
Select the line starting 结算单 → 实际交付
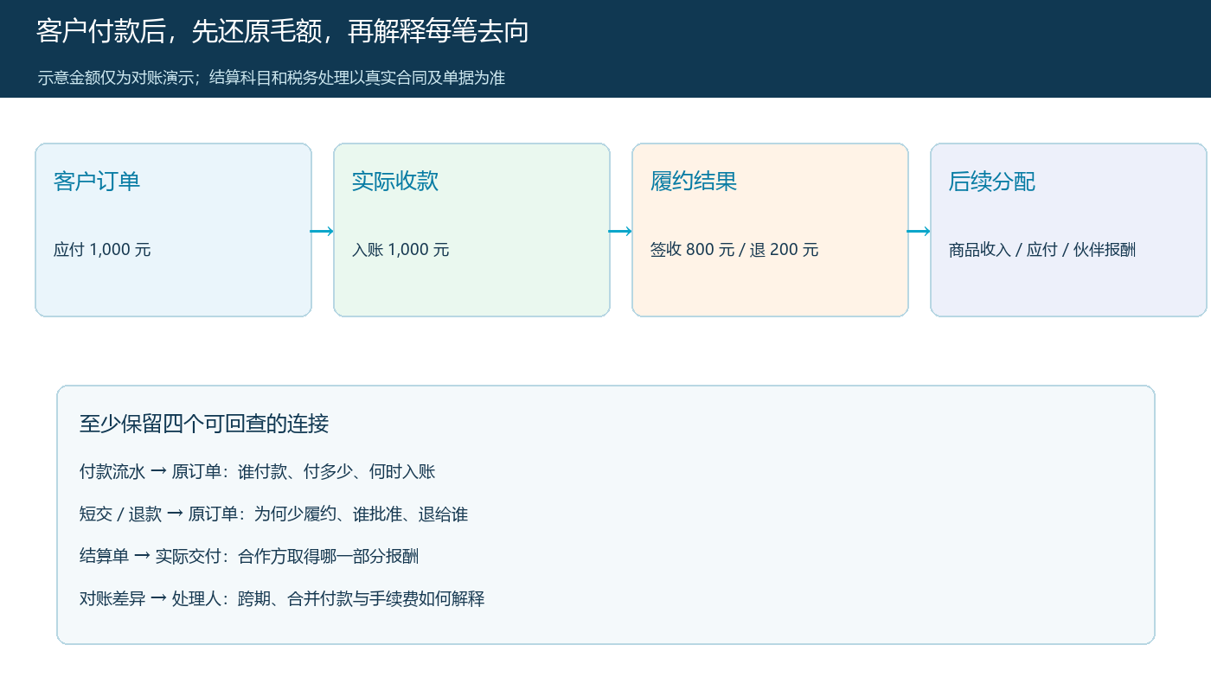point(249,557)
